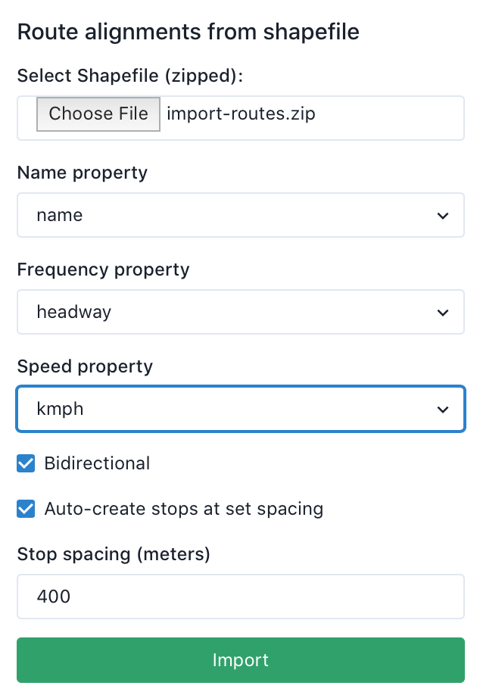480x698 pixels.
Task: Select the file upload field
Action: coord(240,118)
